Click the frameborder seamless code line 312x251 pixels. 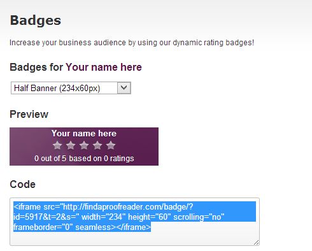(x=82, y=227)
